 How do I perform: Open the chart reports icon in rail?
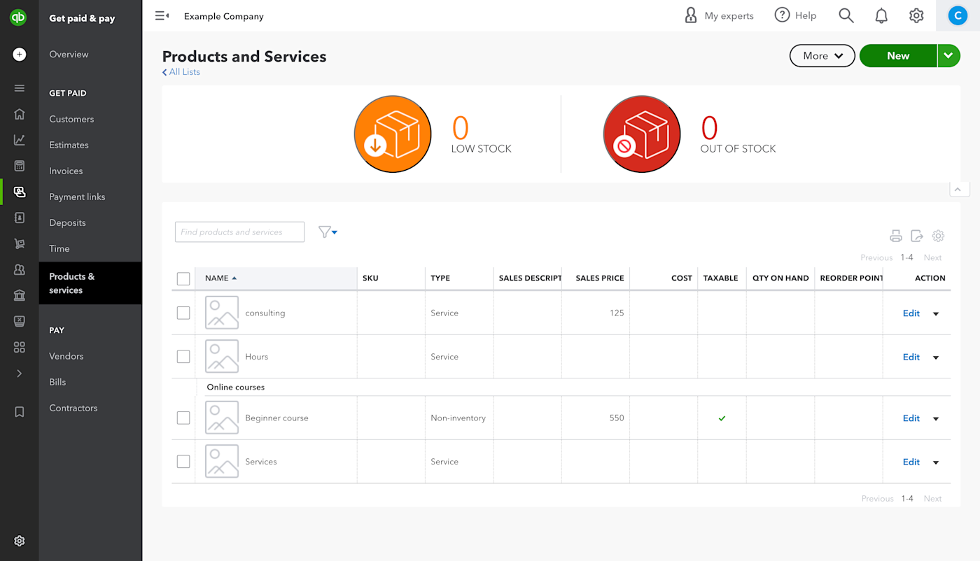tap(20, 140)
